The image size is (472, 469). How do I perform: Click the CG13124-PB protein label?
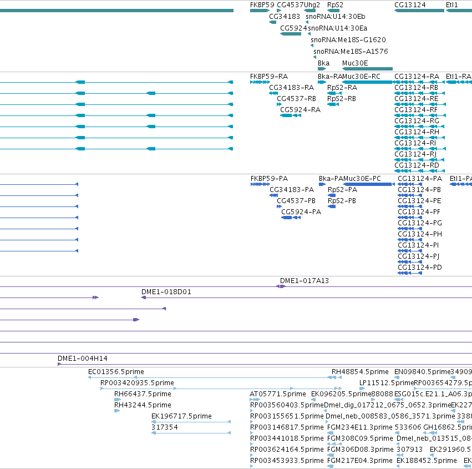click(419, 189)
